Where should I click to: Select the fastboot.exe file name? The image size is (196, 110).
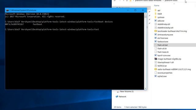[163, 42]
